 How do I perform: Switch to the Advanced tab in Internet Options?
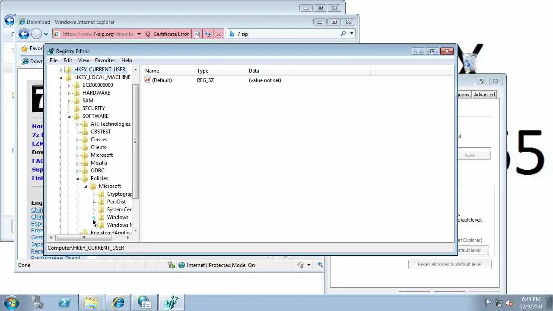(484, 95)
